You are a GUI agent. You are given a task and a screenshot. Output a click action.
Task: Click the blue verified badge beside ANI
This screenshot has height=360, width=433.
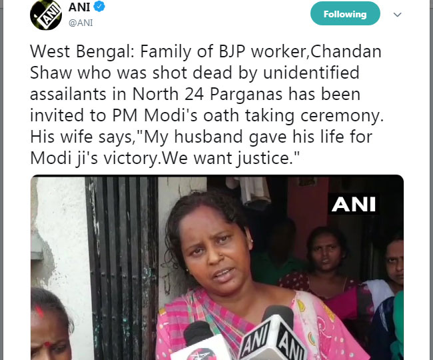pos(99,7)
